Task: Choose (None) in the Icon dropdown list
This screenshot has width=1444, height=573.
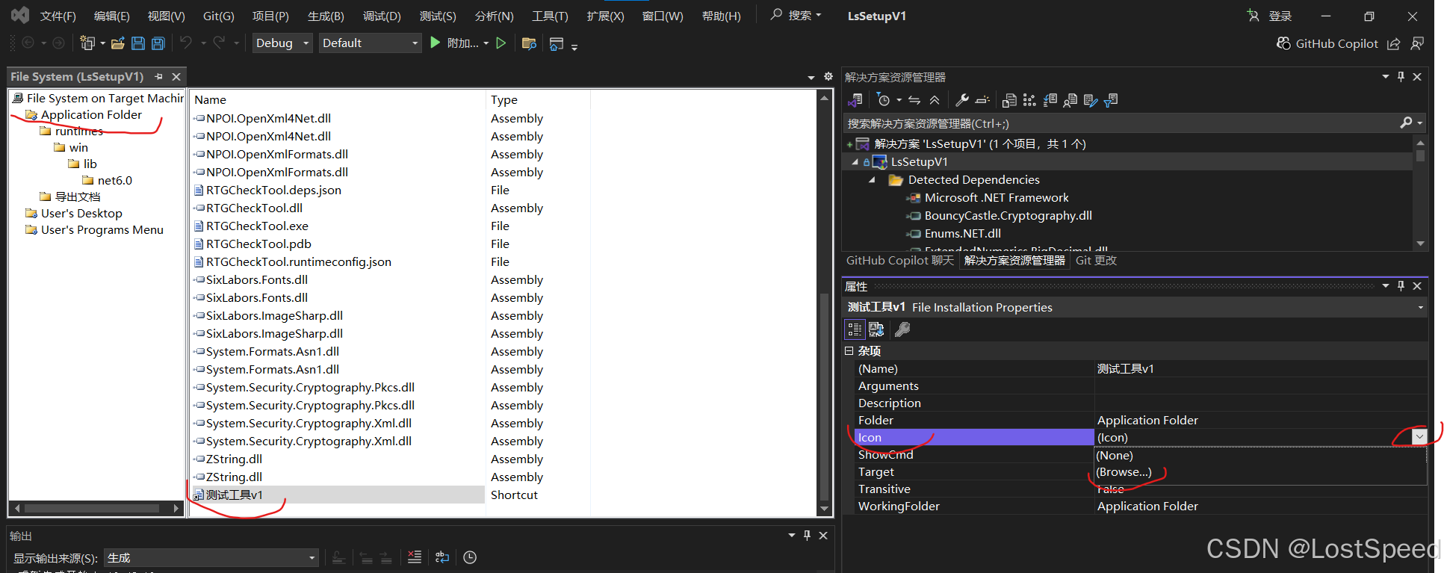Action: [1115, 455]
